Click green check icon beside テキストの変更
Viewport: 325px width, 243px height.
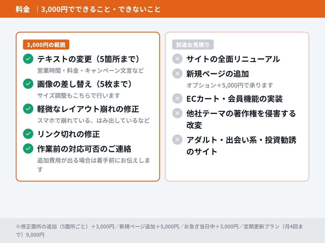point(28,59)
